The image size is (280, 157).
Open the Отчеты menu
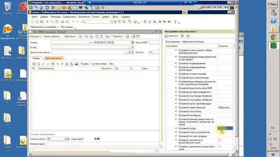pos(96,17)
